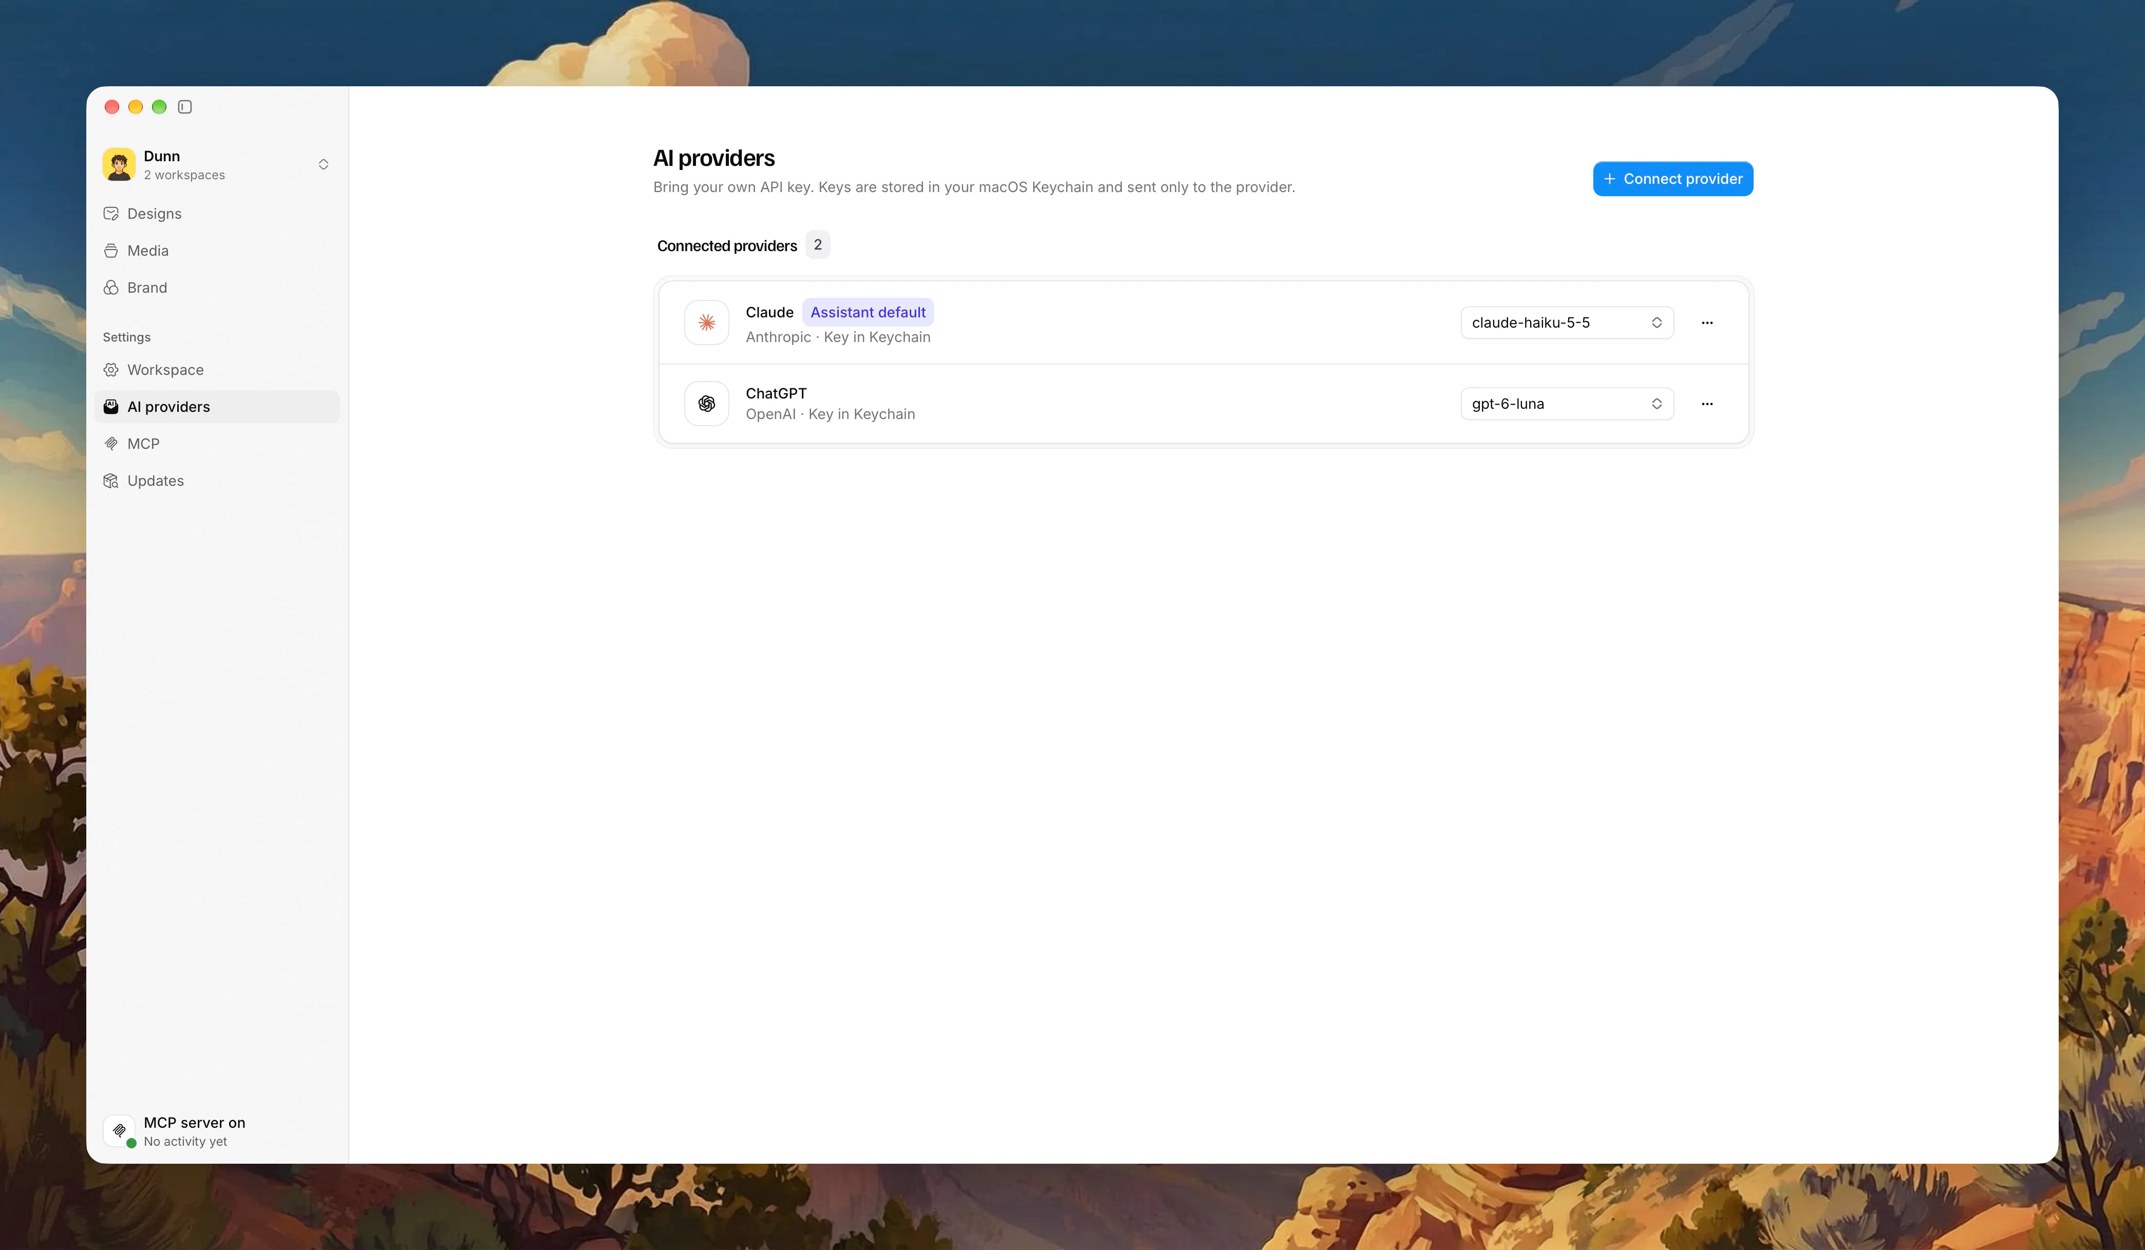Image resolution: width=2145 pixels, height=1250 pixels.
Task: Click the Connected providers count badge
Action: pyautogui.click(x=817, y=245)
